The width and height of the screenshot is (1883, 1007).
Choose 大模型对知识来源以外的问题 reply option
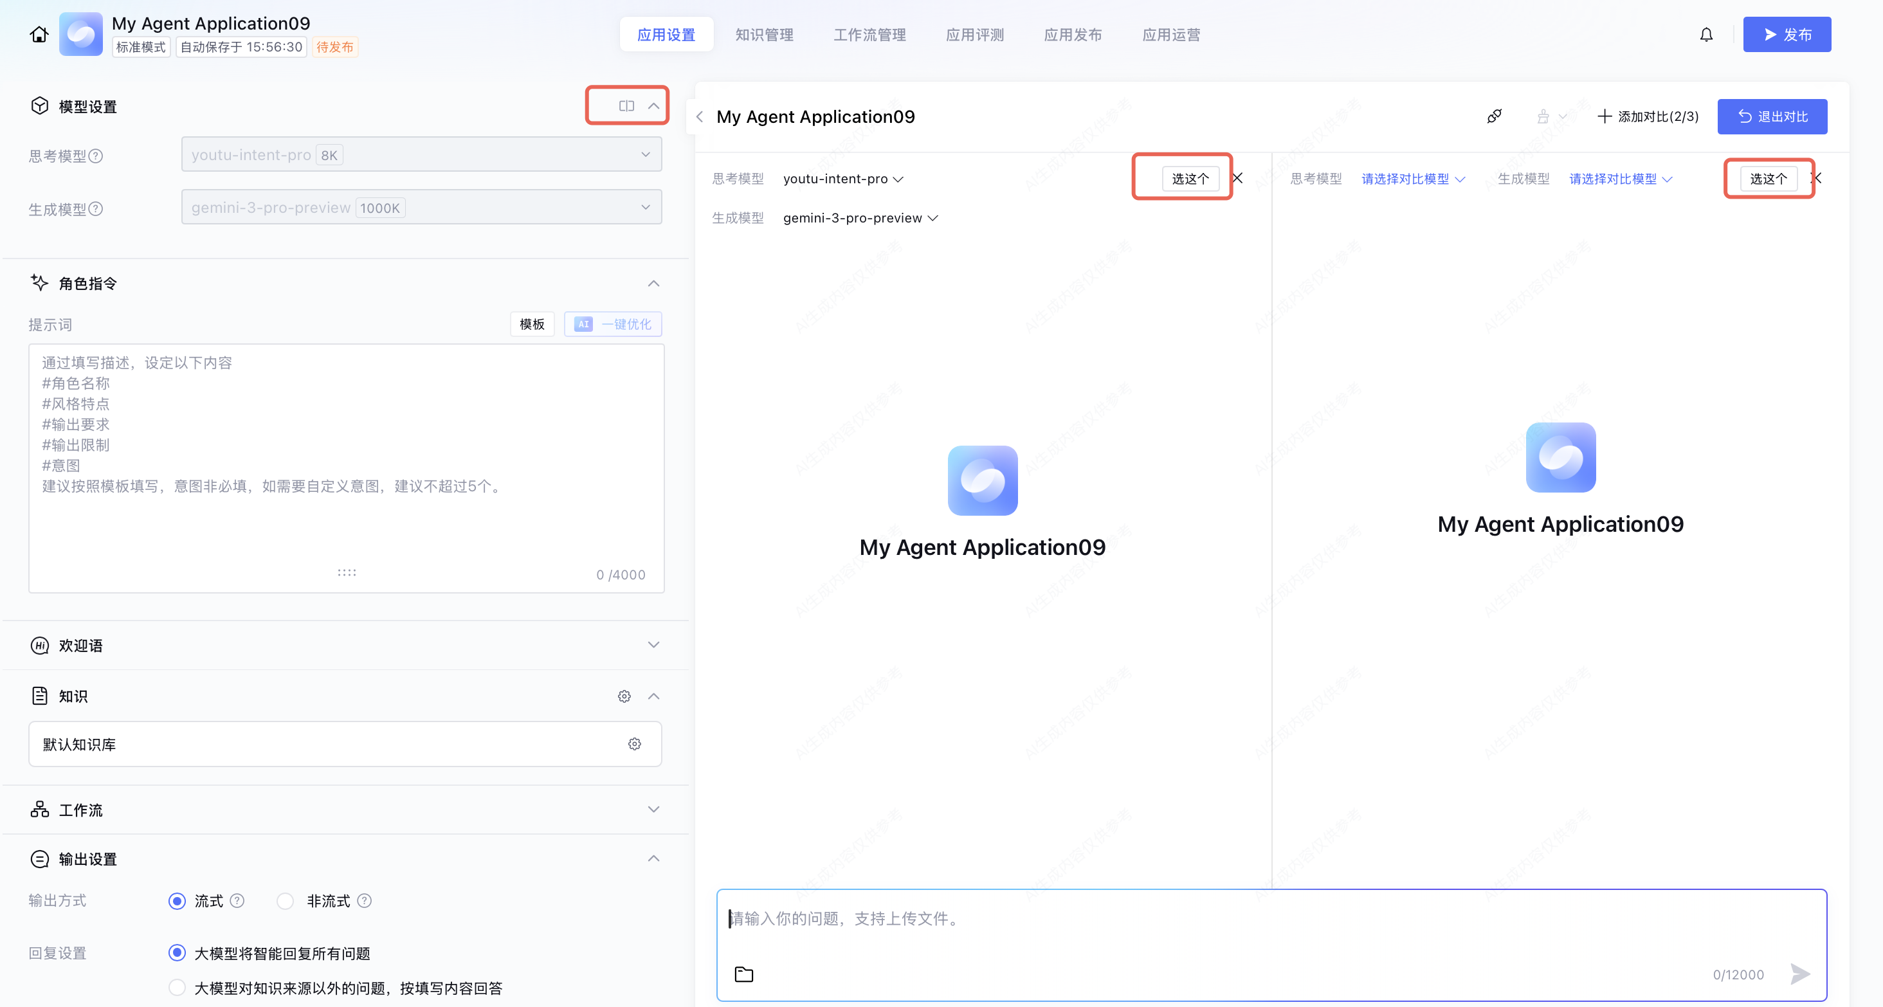coord(177,987)
